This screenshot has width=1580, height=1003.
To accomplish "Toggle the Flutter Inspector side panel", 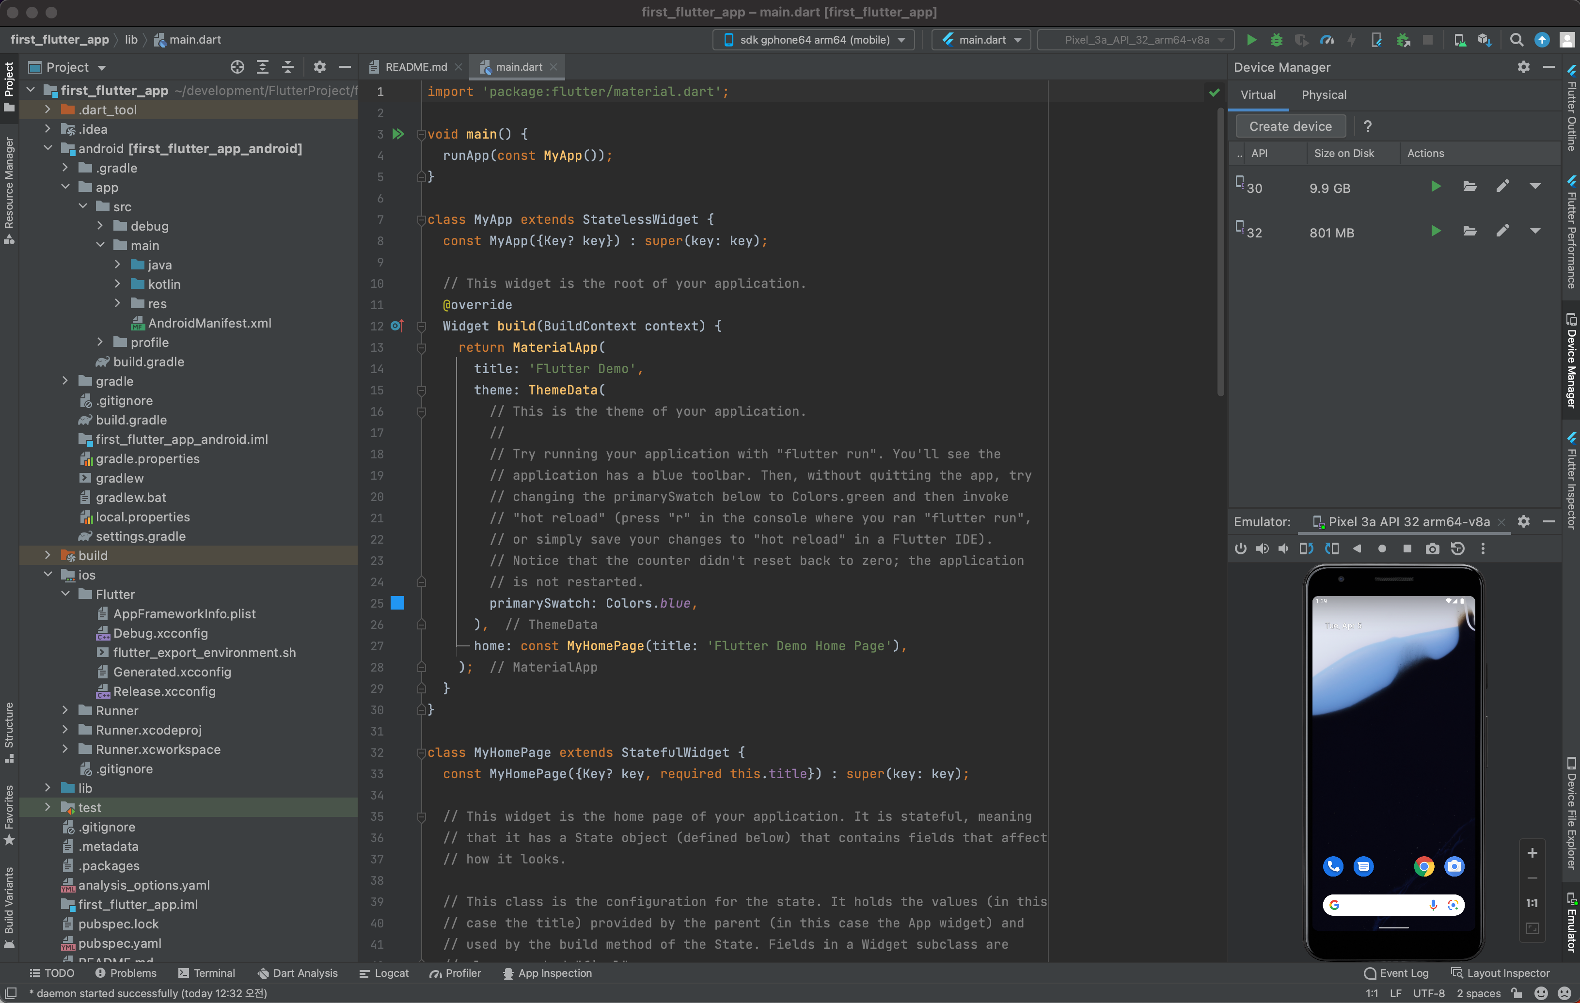I will tap(1571, 481).
